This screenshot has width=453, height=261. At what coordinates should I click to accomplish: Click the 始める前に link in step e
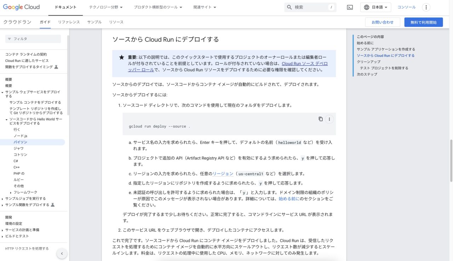[x=289, y=199]
